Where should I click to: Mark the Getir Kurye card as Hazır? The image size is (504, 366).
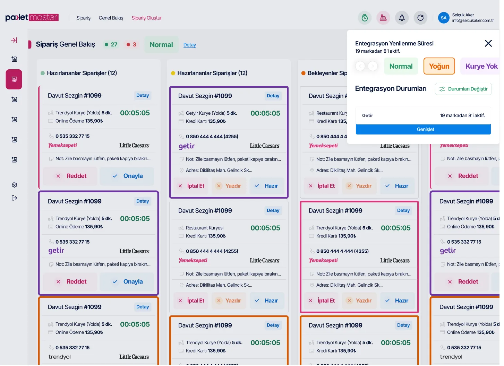pyautogui.click(x=267, y=186)
